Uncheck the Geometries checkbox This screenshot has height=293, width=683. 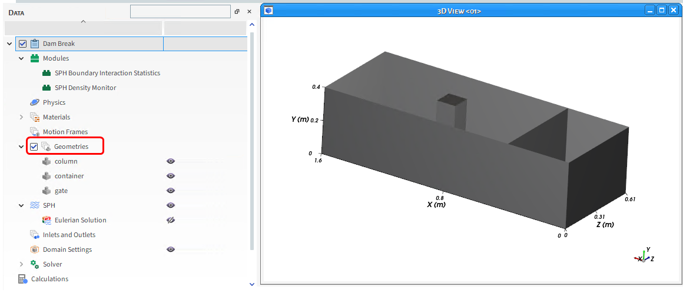34,146
